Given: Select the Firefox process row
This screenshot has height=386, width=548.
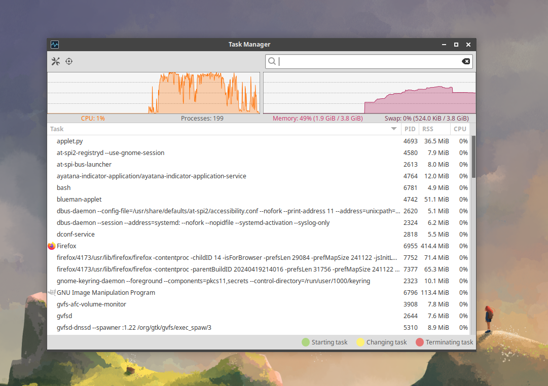Looking at the screenshot, I should point(259,246).
